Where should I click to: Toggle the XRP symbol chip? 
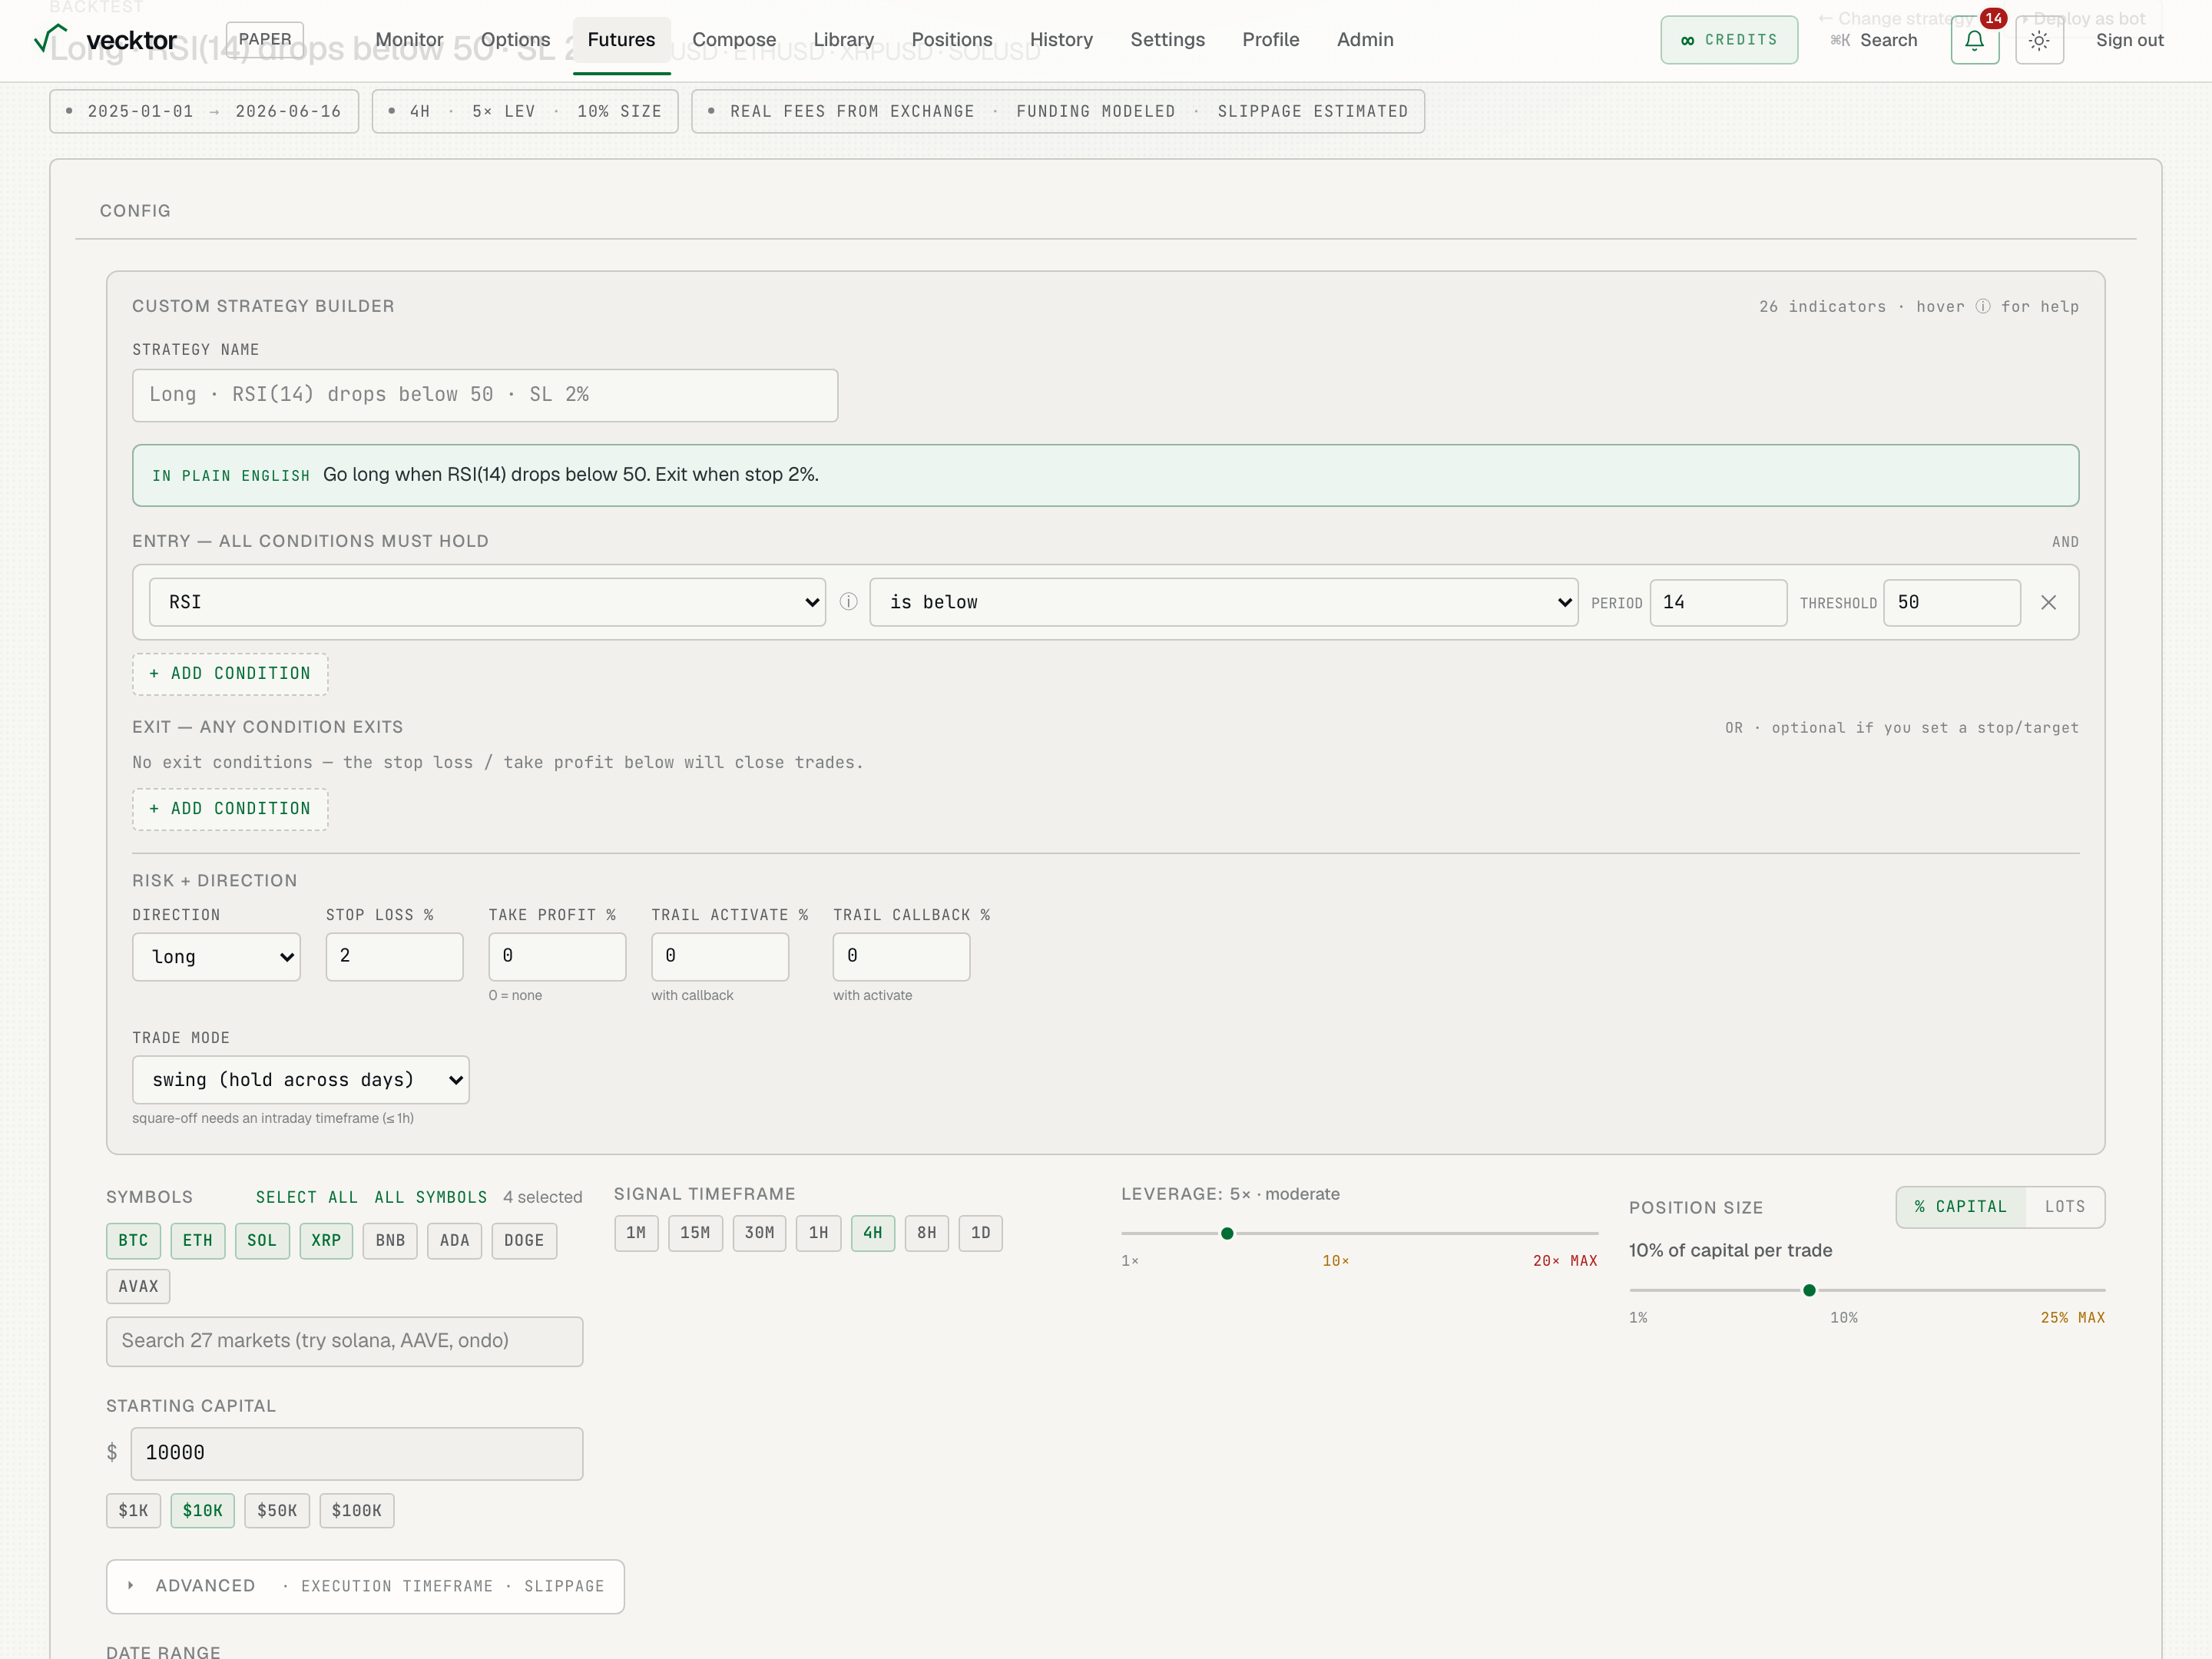coord(326,1240)
